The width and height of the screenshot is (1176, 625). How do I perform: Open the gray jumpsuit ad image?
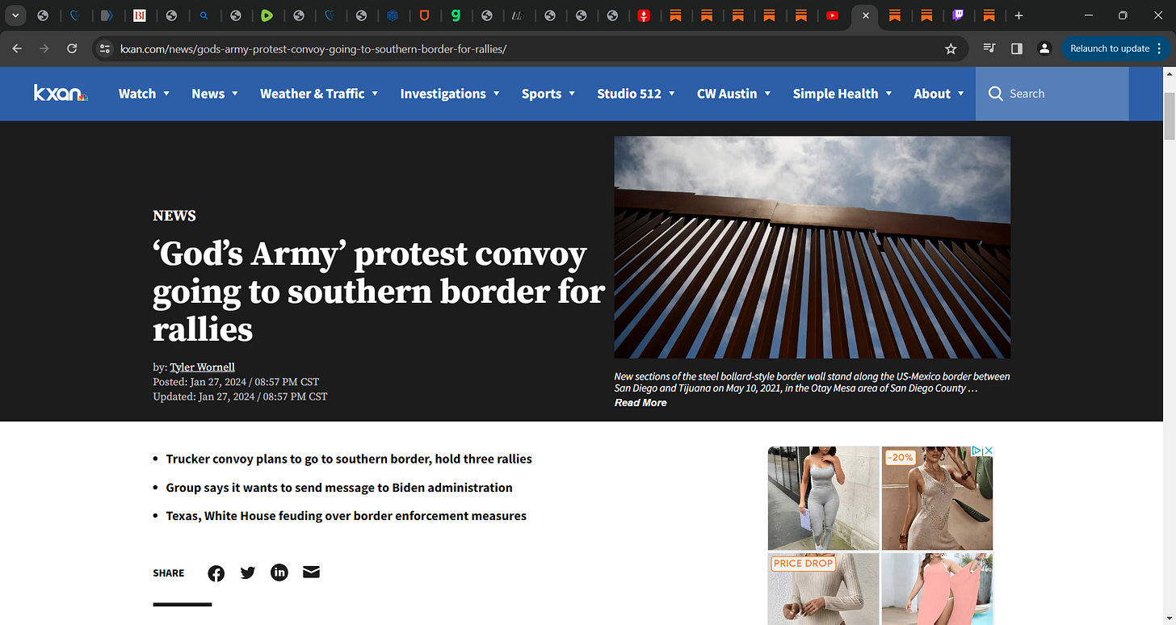[823, 498]
